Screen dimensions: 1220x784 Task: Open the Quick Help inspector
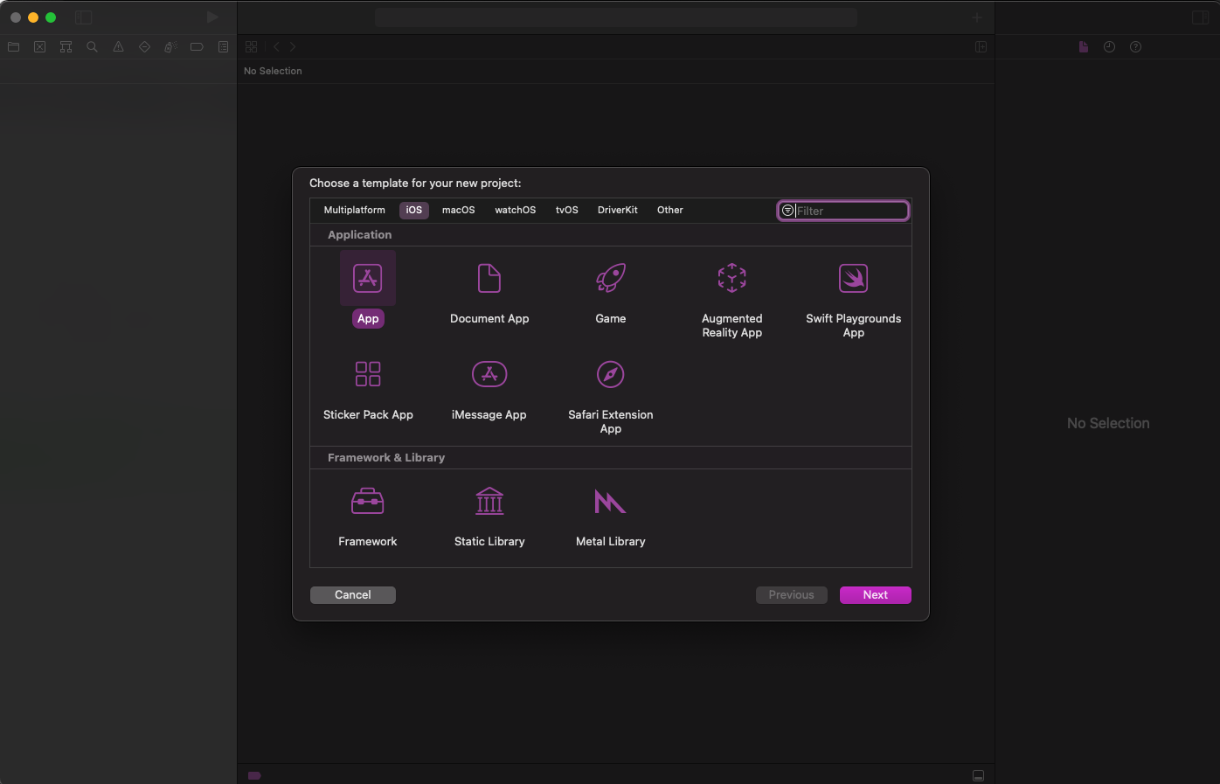point(1136,47)
